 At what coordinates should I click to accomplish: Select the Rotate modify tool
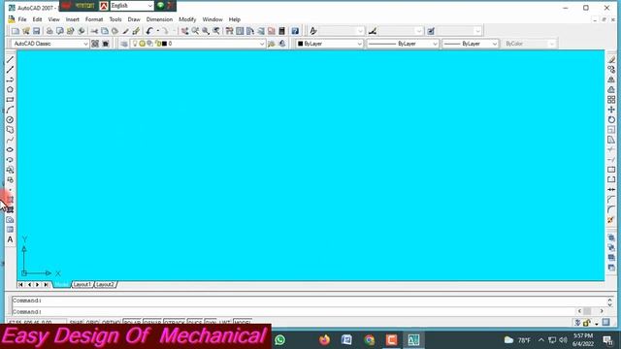(611, 119)
